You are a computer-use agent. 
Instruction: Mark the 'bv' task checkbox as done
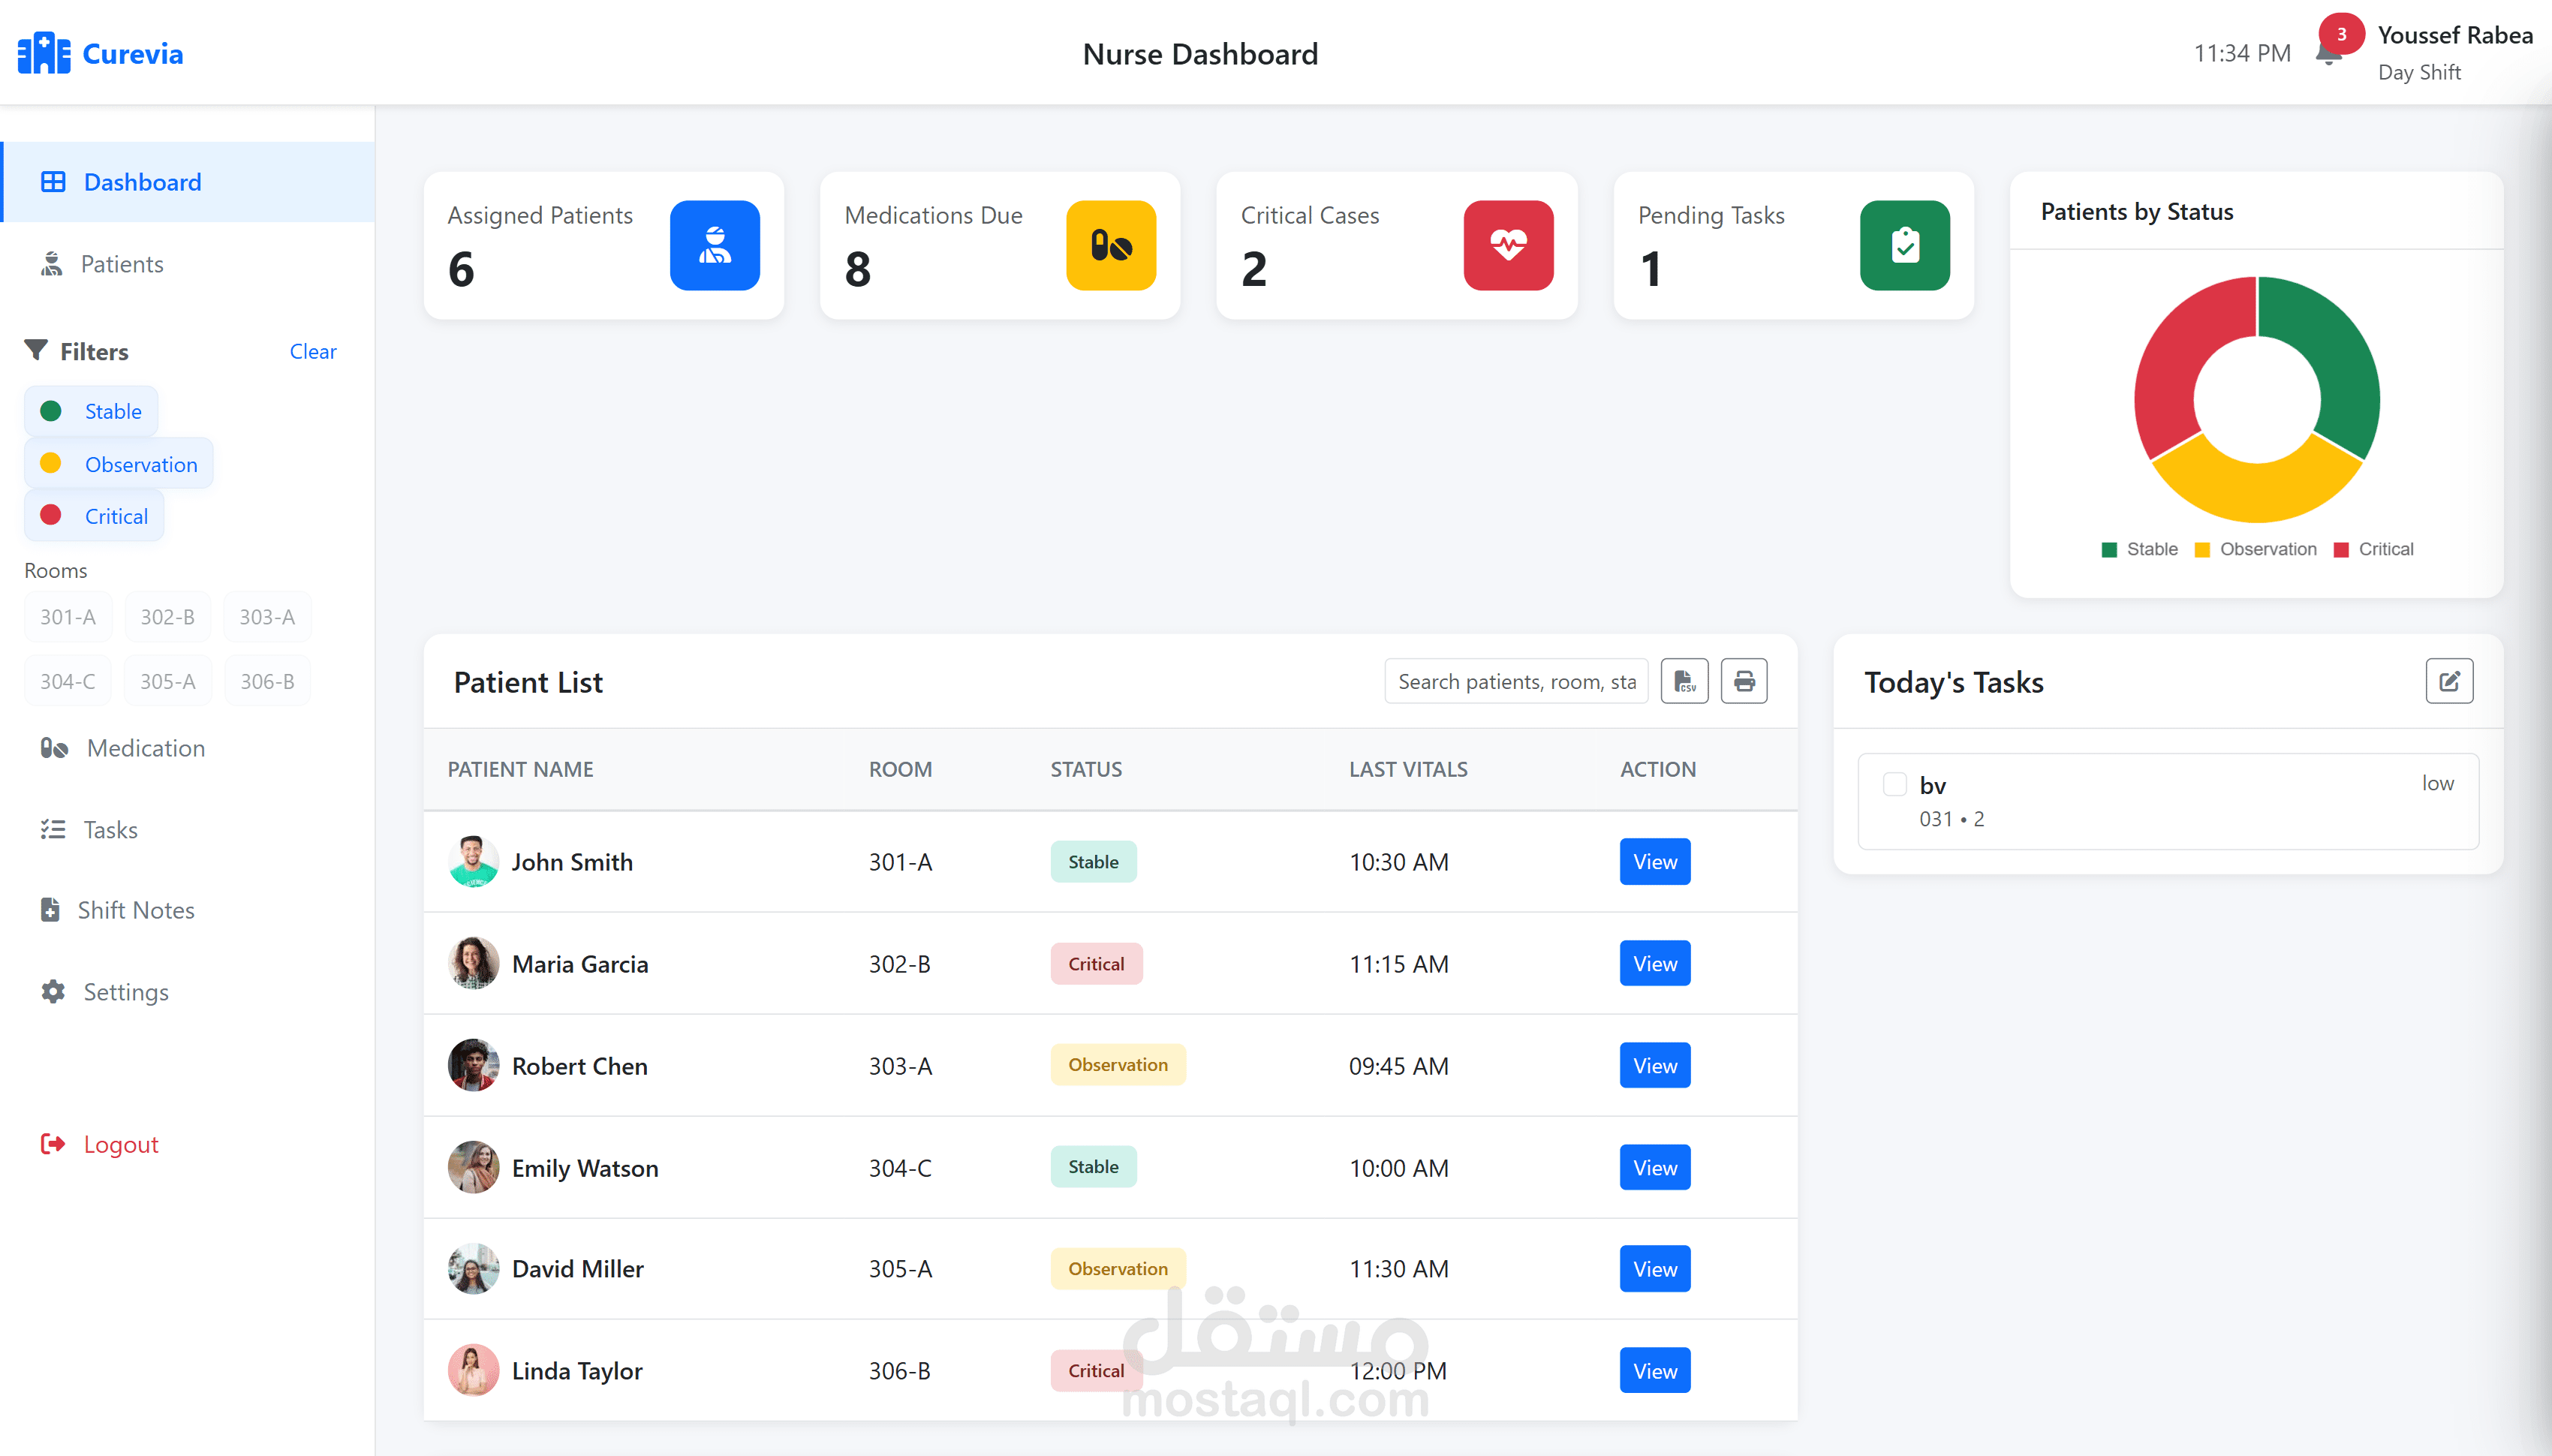[x=1894, y=784]
